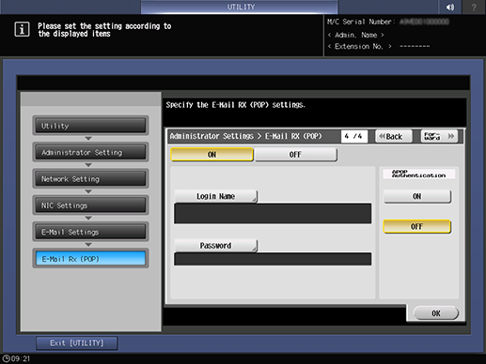Click the Admin. Name label
Viewport: 486px width, 364px height.
(355, 35)
